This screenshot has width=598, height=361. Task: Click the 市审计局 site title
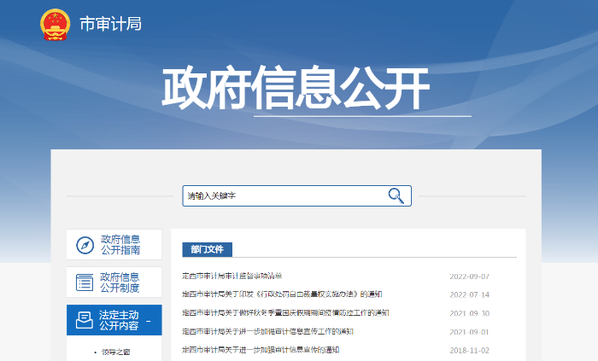[110, 24]
